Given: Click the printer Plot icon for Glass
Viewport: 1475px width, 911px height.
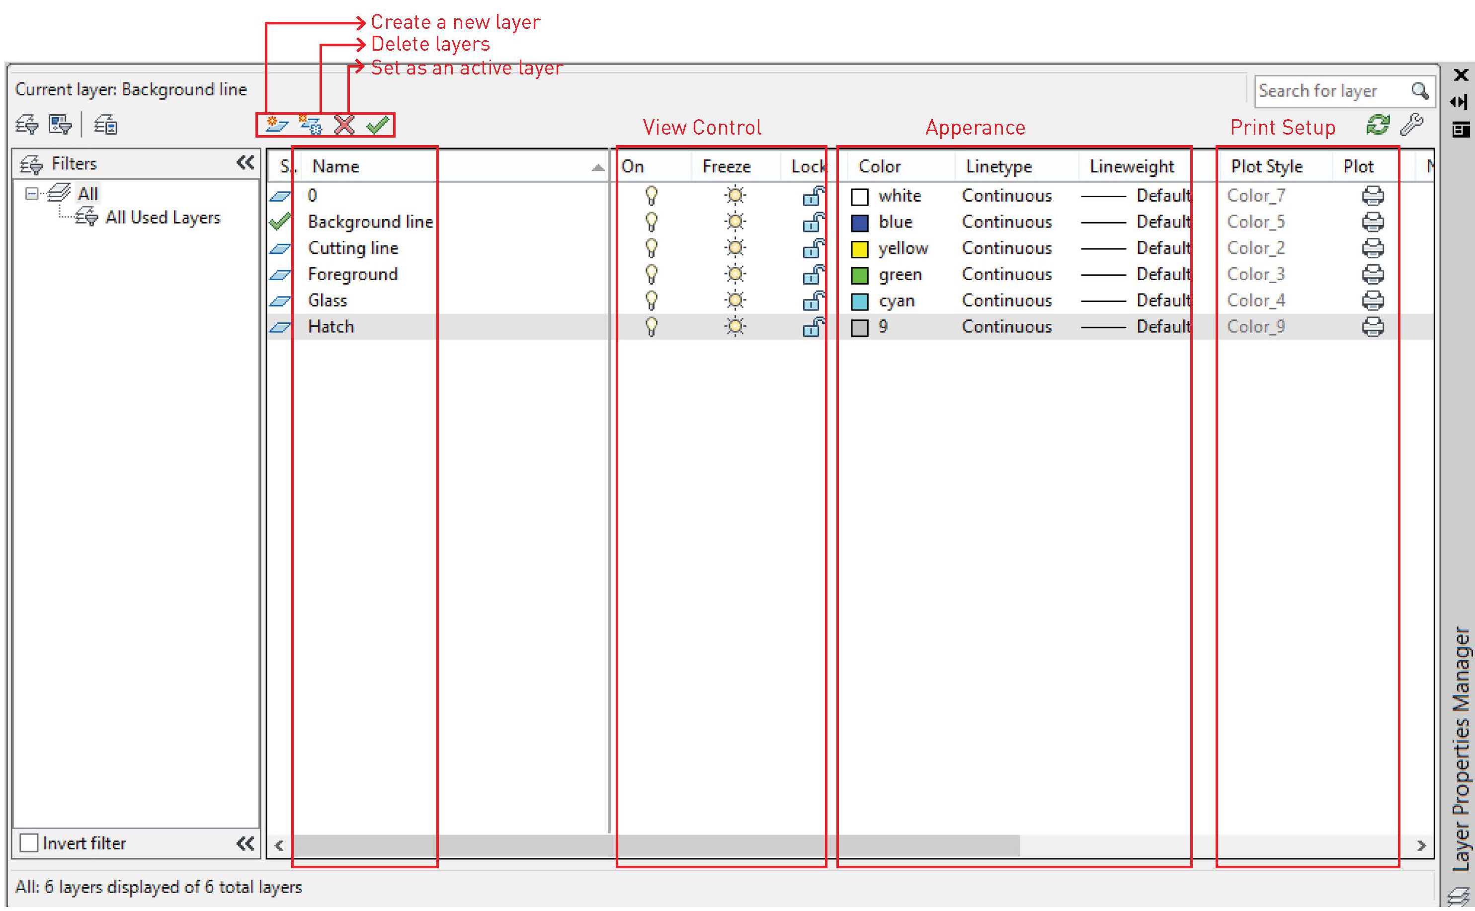Looking at the screenshot, I should pyautogui.click(x=1373, y=300).
